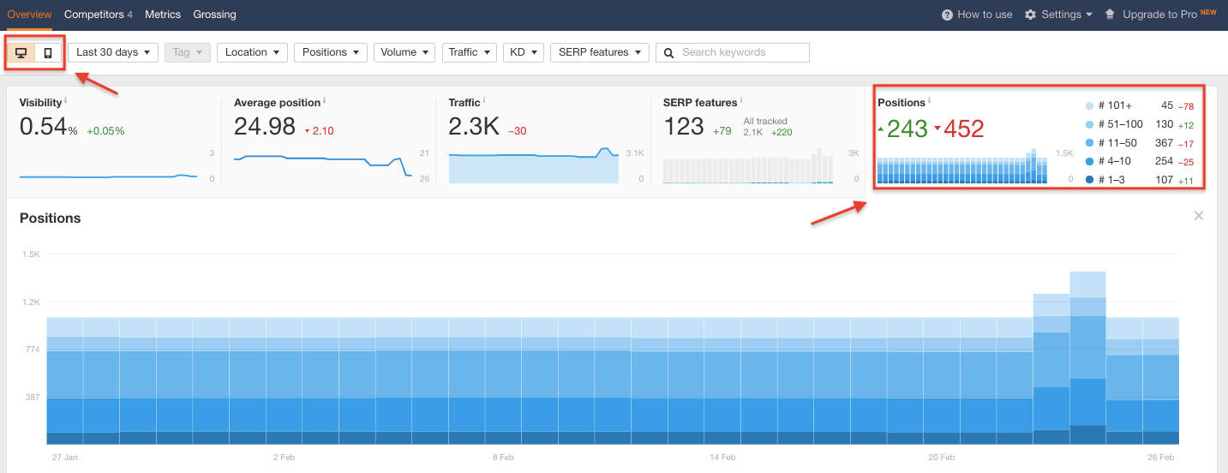Click inside the Search keywords field
Screen dimensions: 1228x473
[741, 52]
